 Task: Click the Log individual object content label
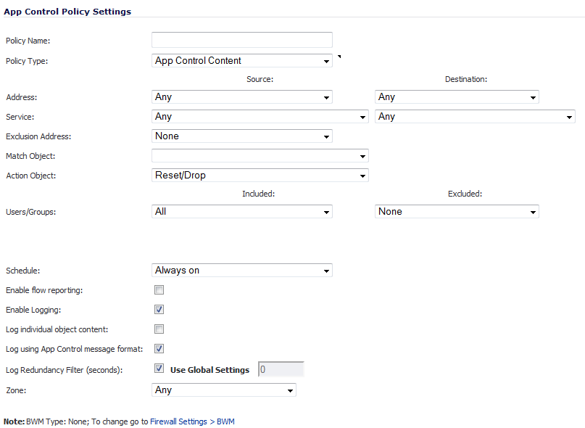pyautogui.click(x=57, y=329)
